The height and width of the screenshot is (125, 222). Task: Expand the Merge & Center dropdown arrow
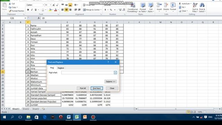101,10
